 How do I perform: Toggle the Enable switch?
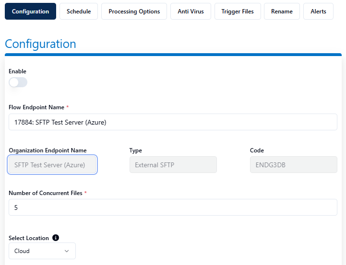18,82
